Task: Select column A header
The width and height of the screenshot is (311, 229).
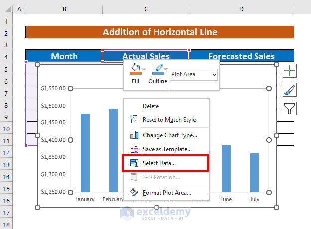Action: point(19,9)
